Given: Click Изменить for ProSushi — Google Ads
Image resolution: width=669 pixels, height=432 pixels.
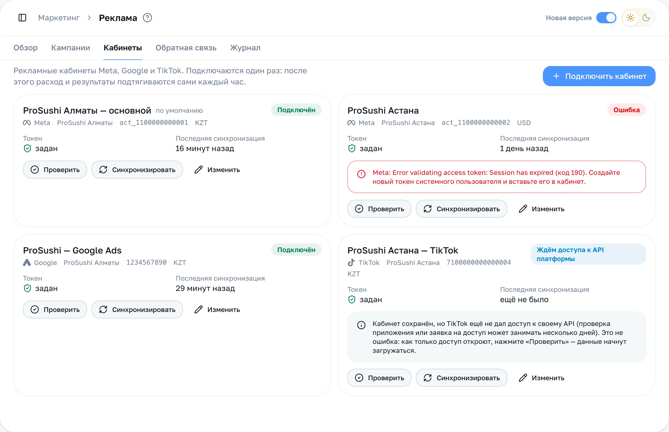Looking at the screenshot, I should pyautogui.click(x=217, y=310).
